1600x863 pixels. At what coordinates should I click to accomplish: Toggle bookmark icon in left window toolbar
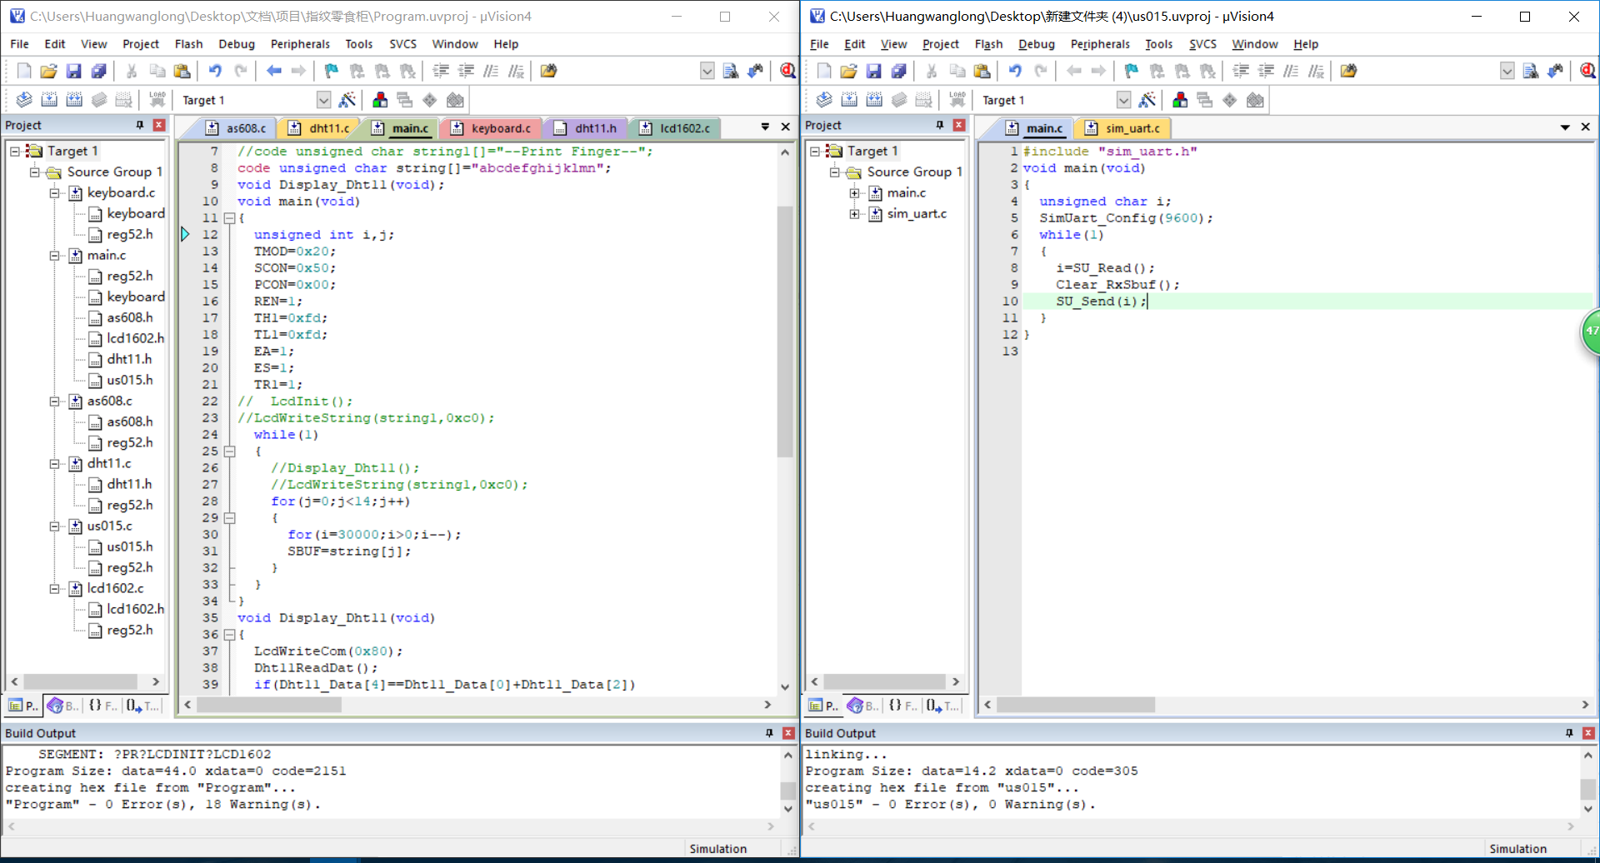point(332,71)
